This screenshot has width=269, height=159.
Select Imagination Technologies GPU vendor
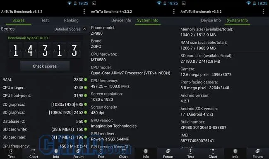[x=114, y=126]
